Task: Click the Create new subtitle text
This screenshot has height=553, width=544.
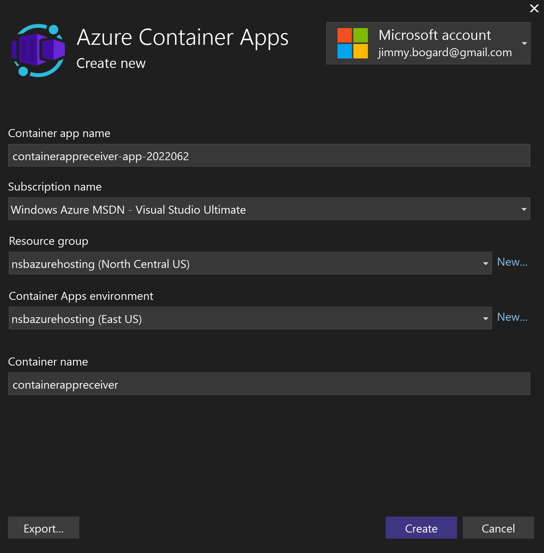Action: point(111,63)
